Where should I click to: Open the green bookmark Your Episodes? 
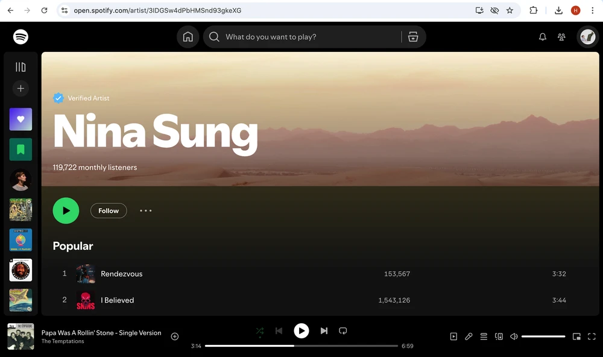(21, 150)
